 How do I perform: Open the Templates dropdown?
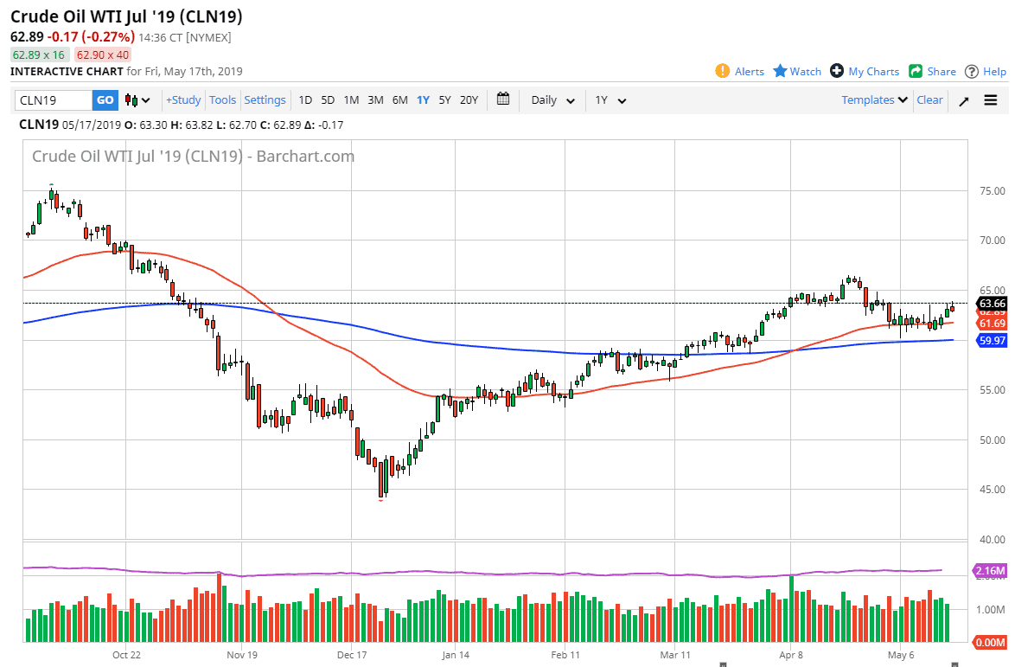tap(874, 100)
